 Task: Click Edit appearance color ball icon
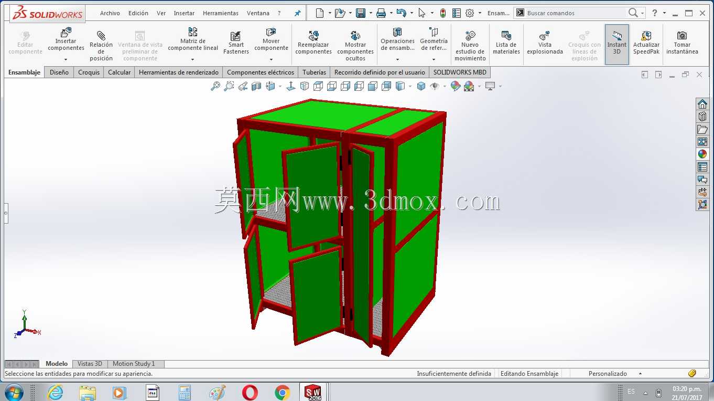click(x=456, y=86)
